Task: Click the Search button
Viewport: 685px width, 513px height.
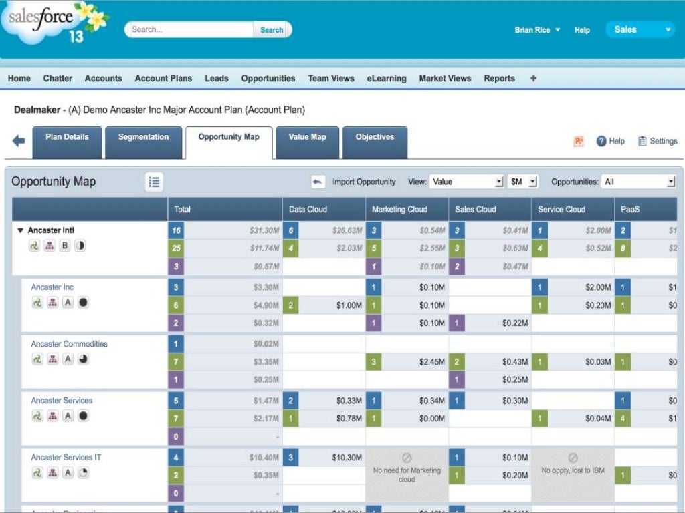Action: (x=272, y=29)
